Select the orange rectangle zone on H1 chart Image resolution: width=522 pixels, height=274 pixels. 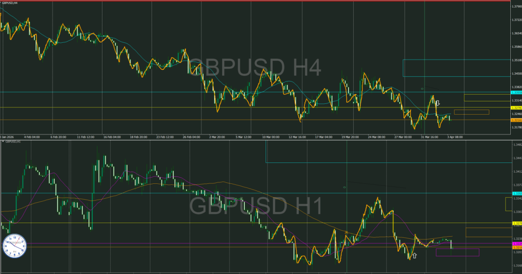[x=487, y=232]
